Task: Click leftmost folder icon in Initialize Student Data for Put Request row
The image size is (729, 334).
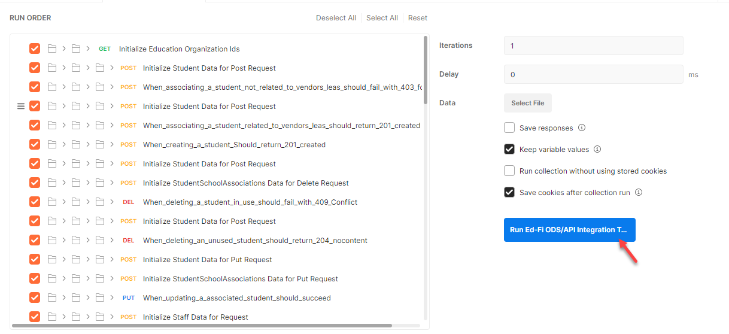Action: tap(51, 260)
